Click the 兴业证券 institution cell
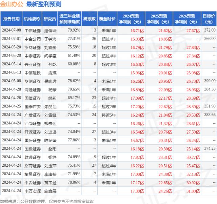 (33, 64)
